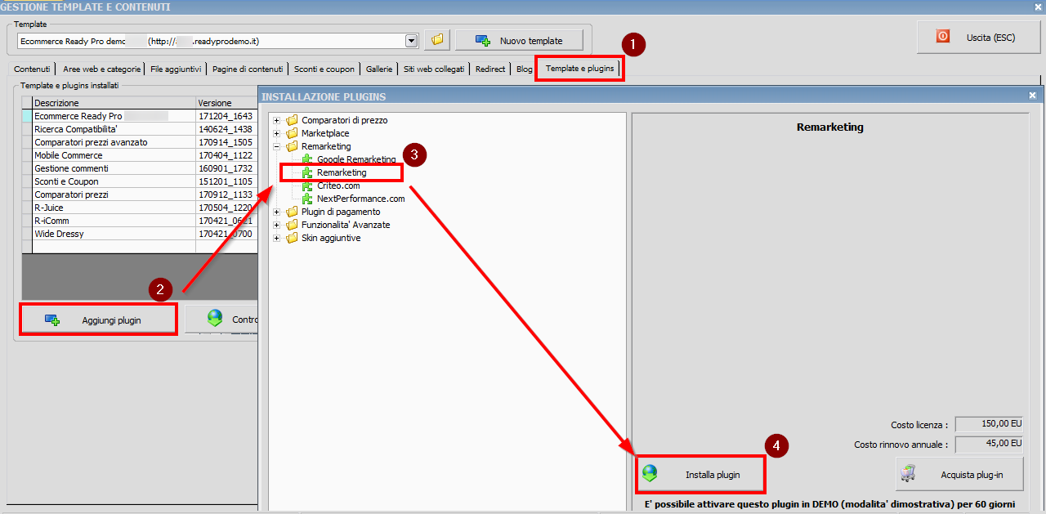The width and height of the screenshot is (1046, 514).
Task: Expand the Comparatori di prezzo tree node
Action: click(277, 120)
